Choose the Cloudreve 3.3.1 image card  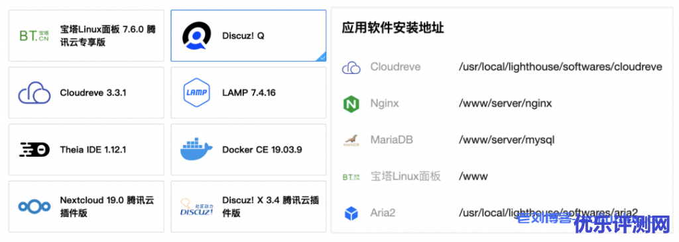point(86,93)
